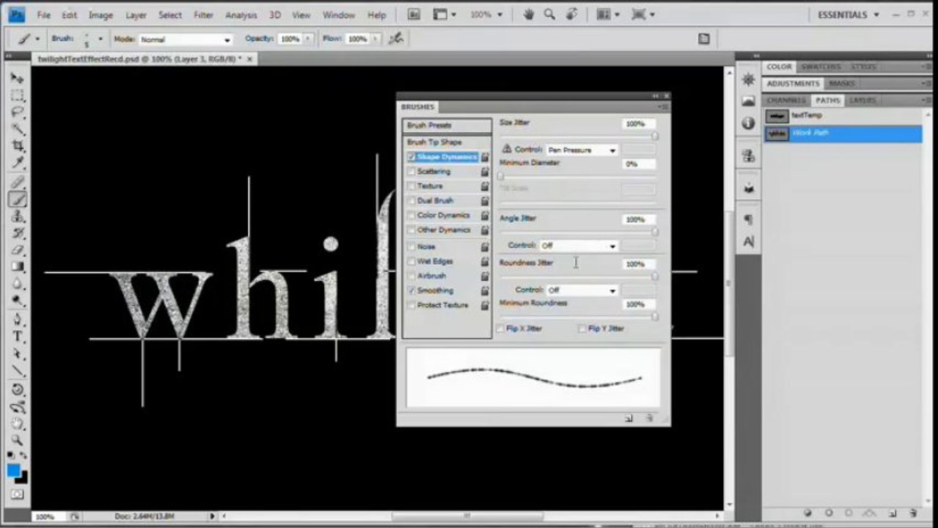Enable the Dual Brush checkbox
The width and height of the screenshot is (938, 528).
[x=411, y=201]
